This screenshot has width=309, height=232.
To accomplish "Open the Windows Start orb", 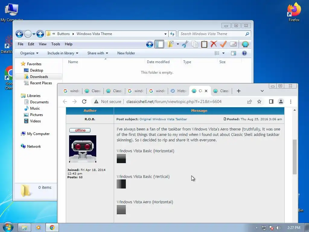I will coord(8,227).
